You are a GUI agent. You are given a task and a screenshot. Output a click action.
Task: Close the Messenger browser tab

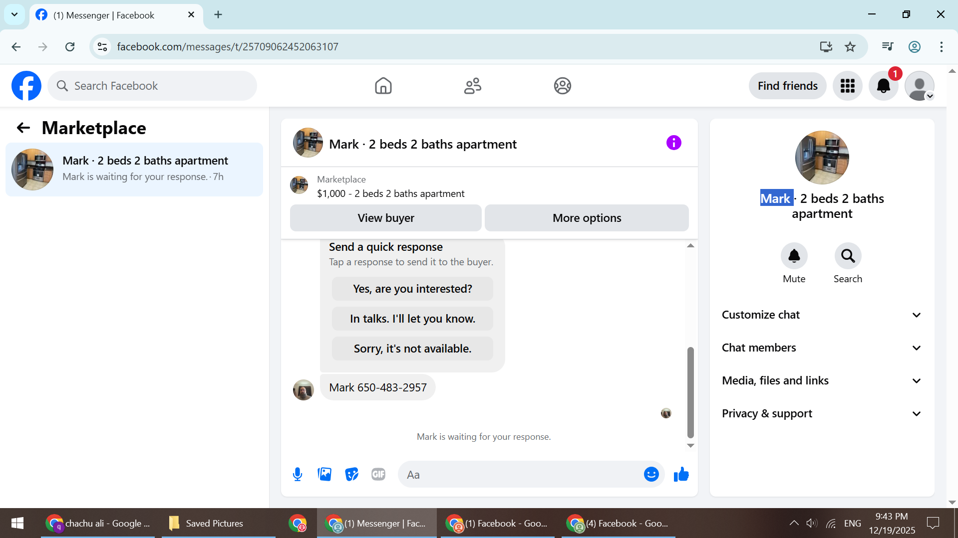[191, 15]
